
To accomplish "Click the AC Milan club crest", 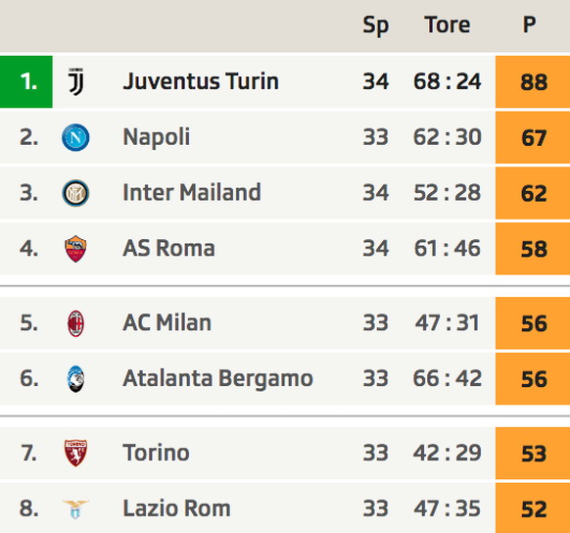I will (76, 323).
